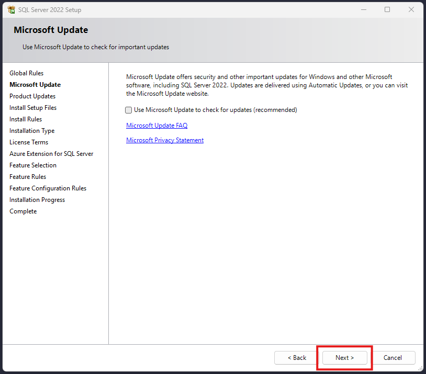
Task: Select Install Setup Files step
Action: tap(33, 108)
